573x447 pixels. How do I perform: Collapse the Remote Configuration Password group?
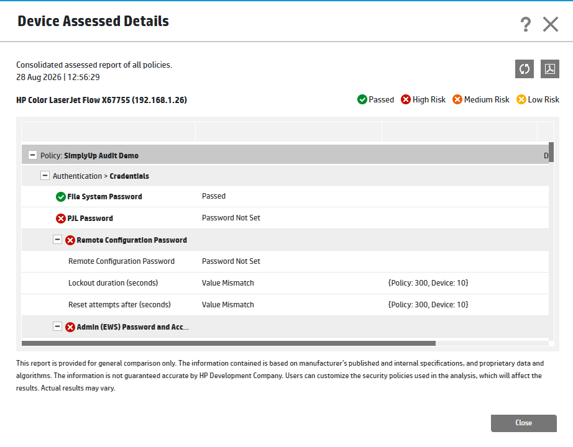pos(57,240)
